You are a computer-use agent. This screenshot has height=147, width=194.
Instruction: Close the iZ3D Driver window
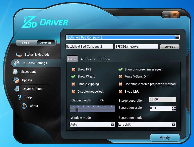click(x=175, y=15)
